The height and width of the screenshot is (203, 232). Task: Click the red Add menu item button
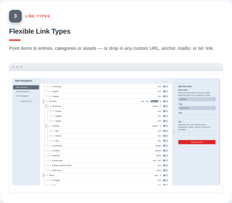point(197,142)
